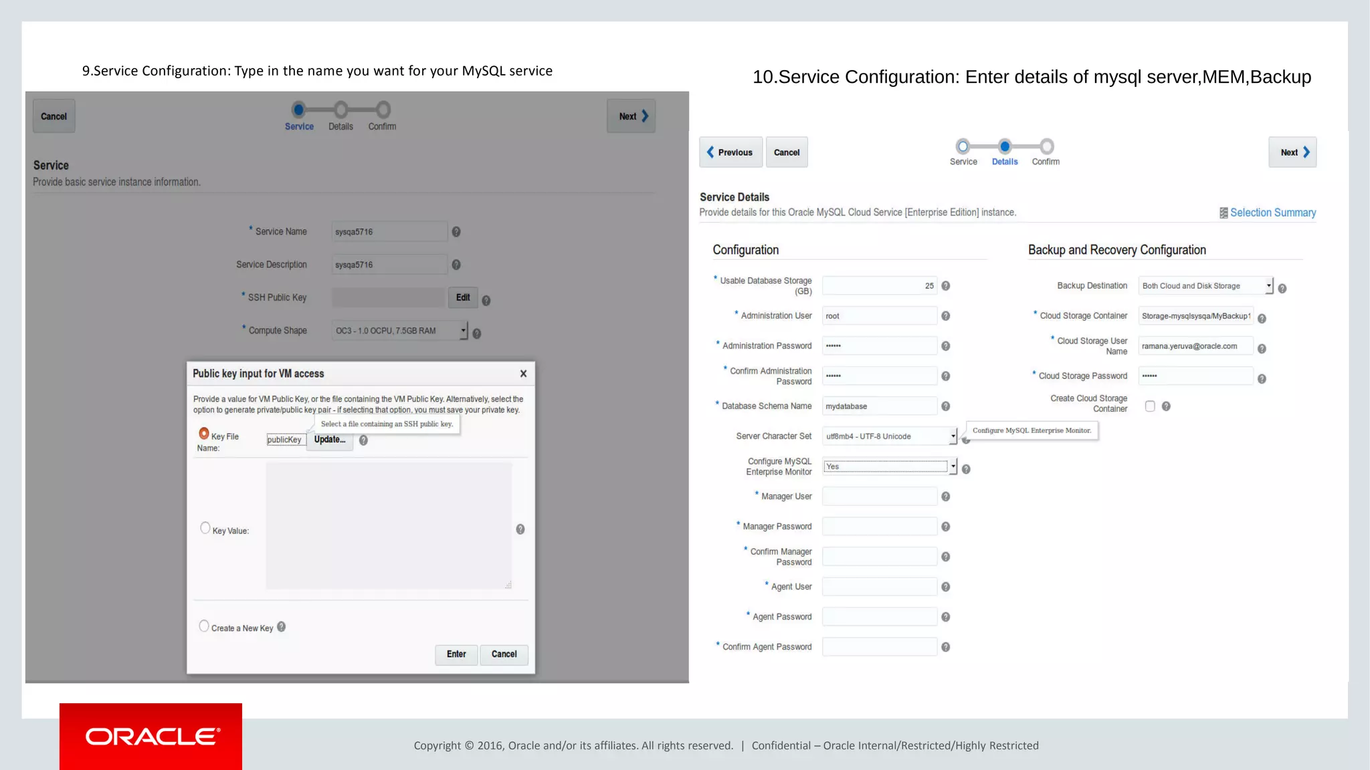Click Previous on Service Details page

pos(730,152)
